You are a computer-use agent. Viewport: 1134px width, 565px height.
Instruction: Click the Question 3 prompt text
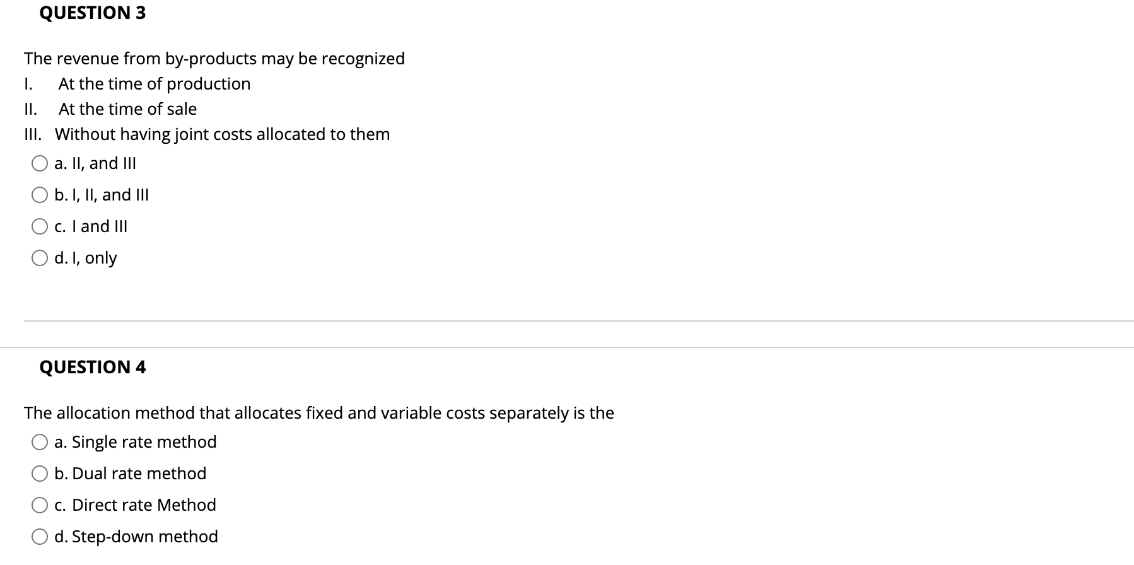(x=214, y=58)
